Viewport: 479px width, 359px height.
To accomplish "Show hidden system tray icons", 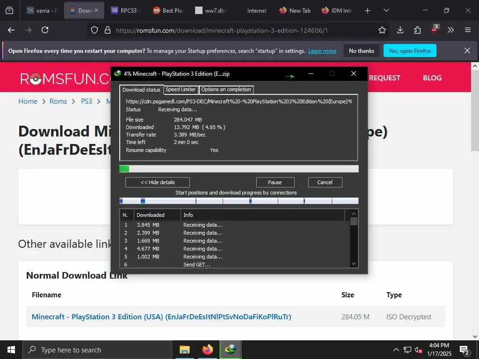I will pos(396,350).
